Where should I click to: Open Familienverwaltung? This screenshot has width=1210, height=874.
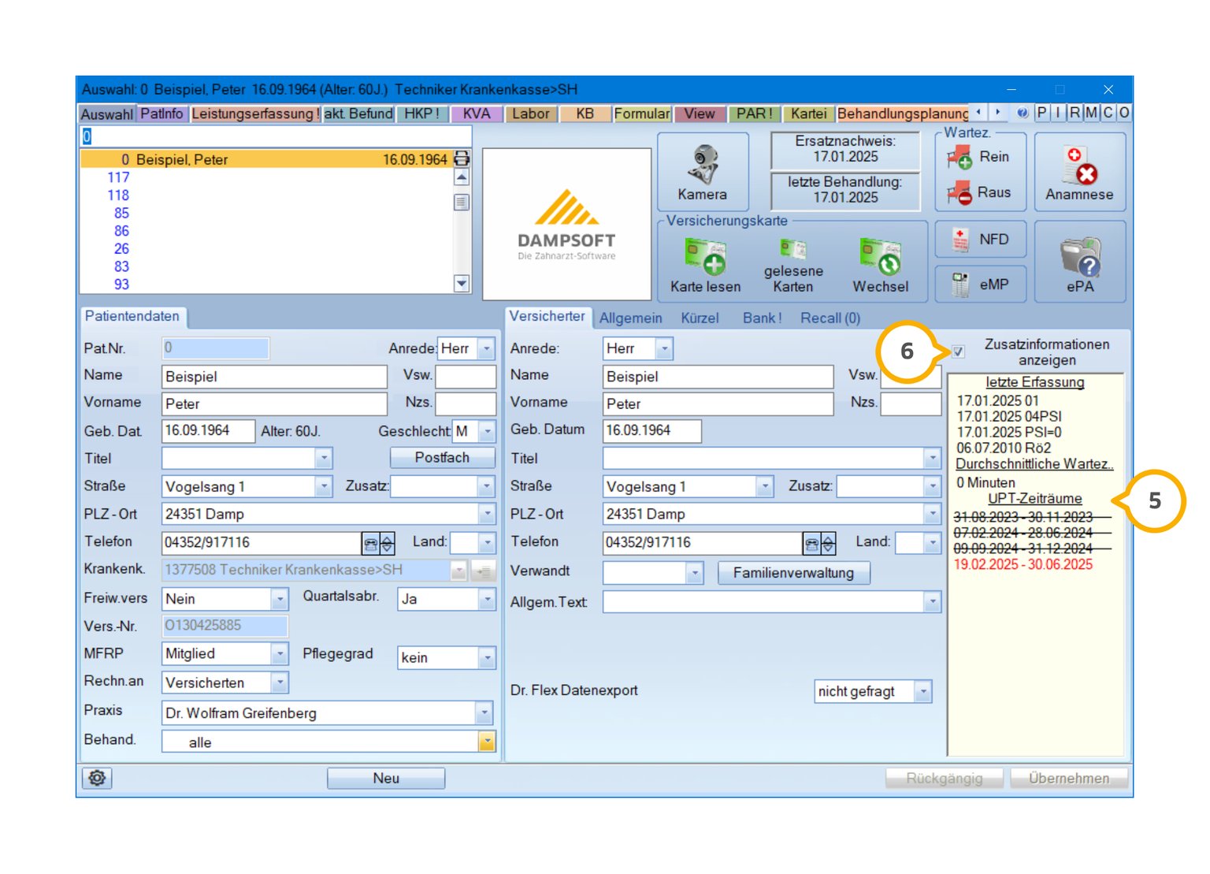coord(793,573)
